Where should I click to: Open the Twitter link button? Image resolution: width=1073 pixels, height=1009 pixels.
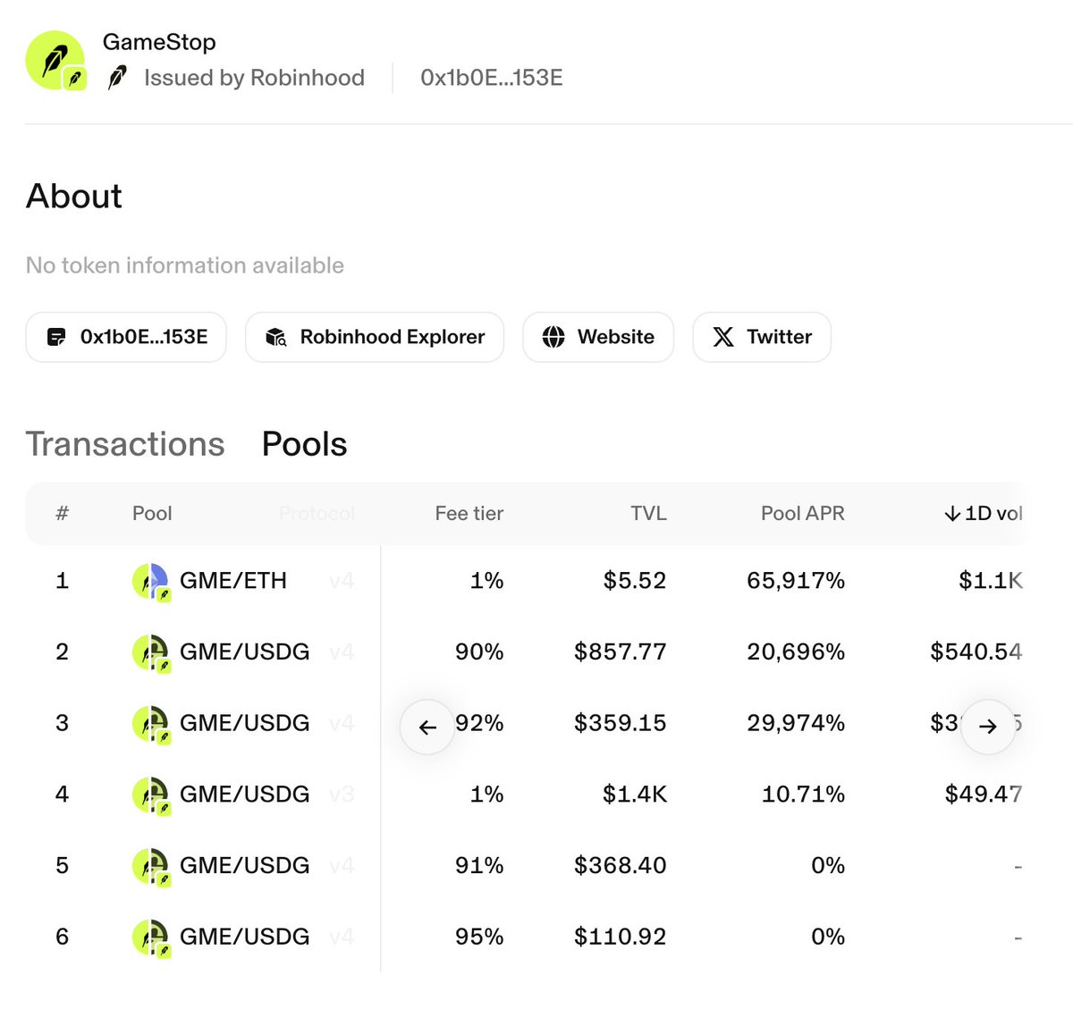point(762,337)
